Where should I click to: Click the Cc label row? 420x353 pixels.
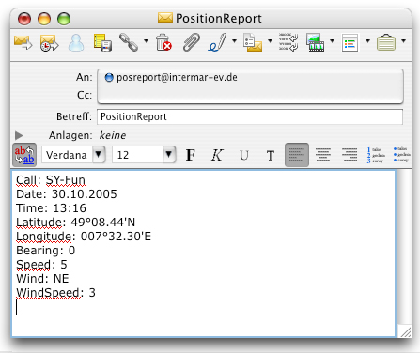tap(85, 95)
